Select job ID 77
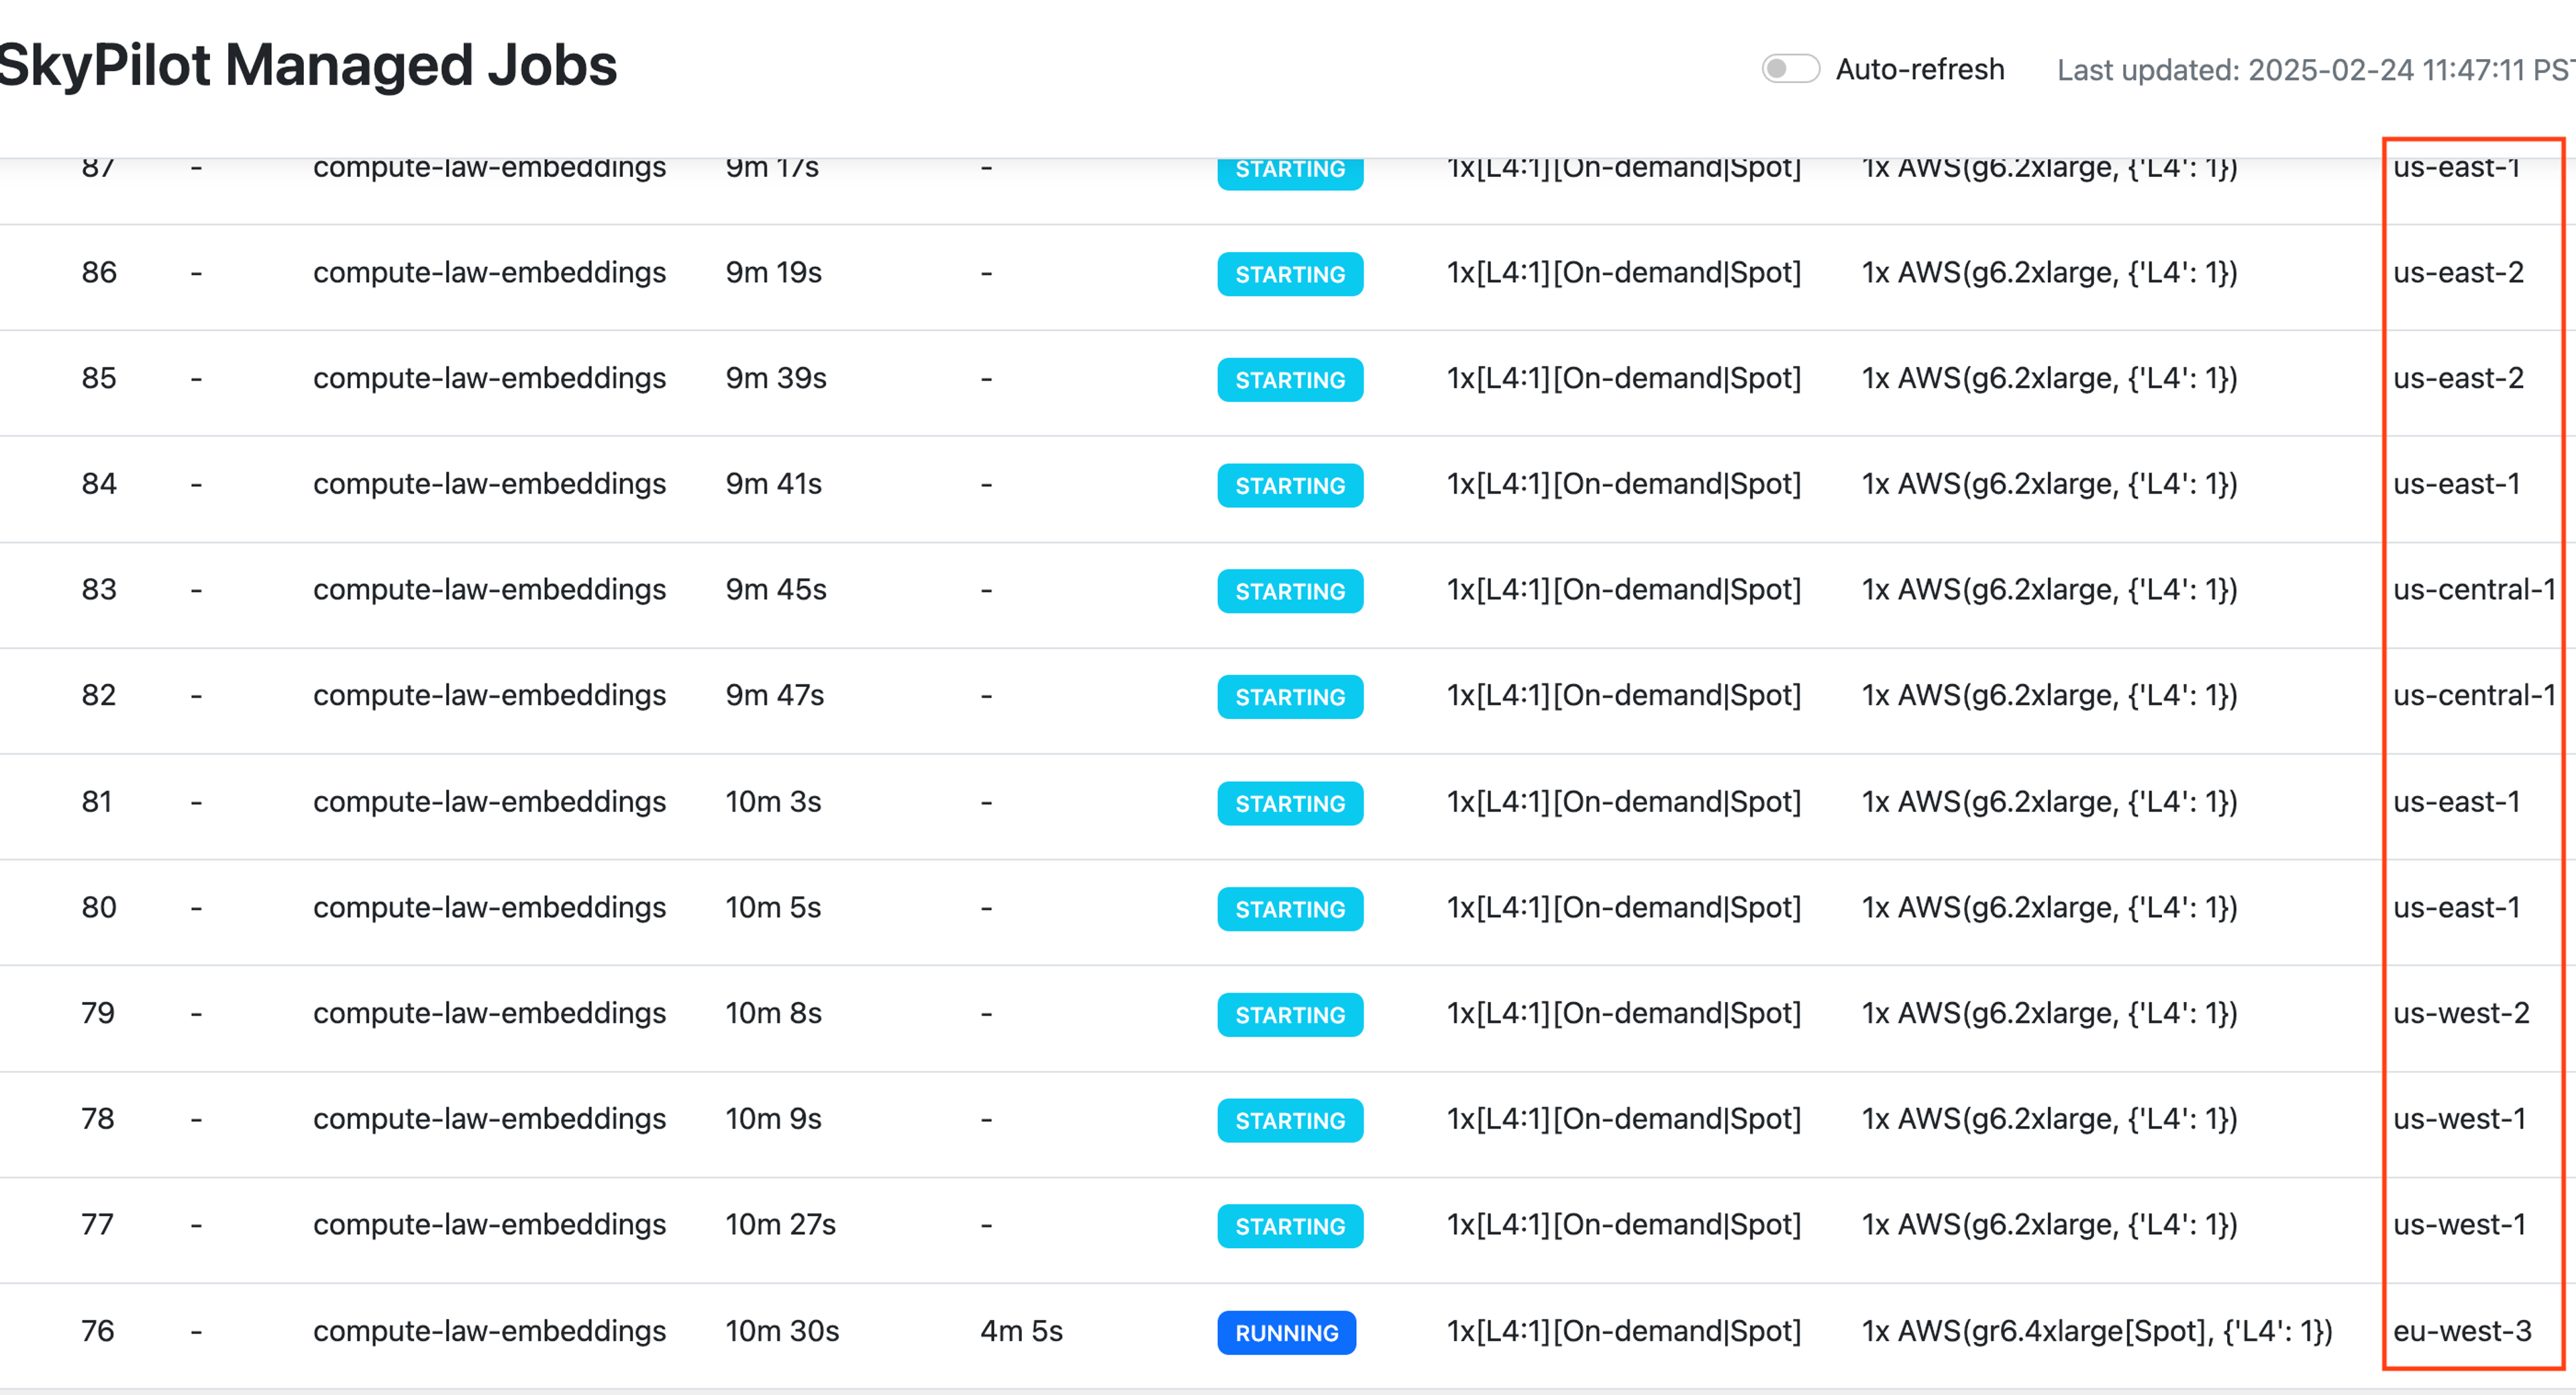Screen dimensions: 2576x1395 pyautogui.click(x=97, y=1226)
